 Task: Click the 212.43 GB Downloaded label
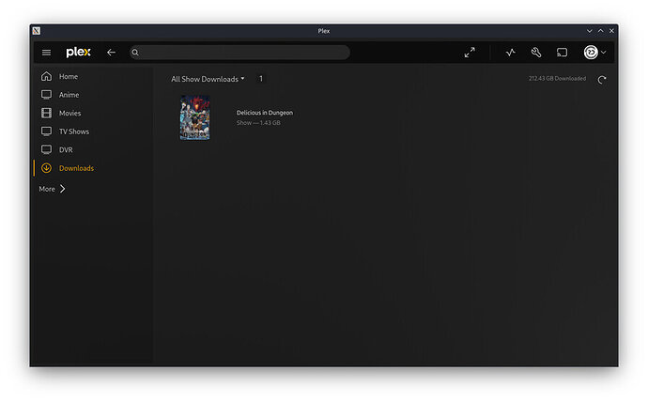pyautogui.click(x=557, y=79)
